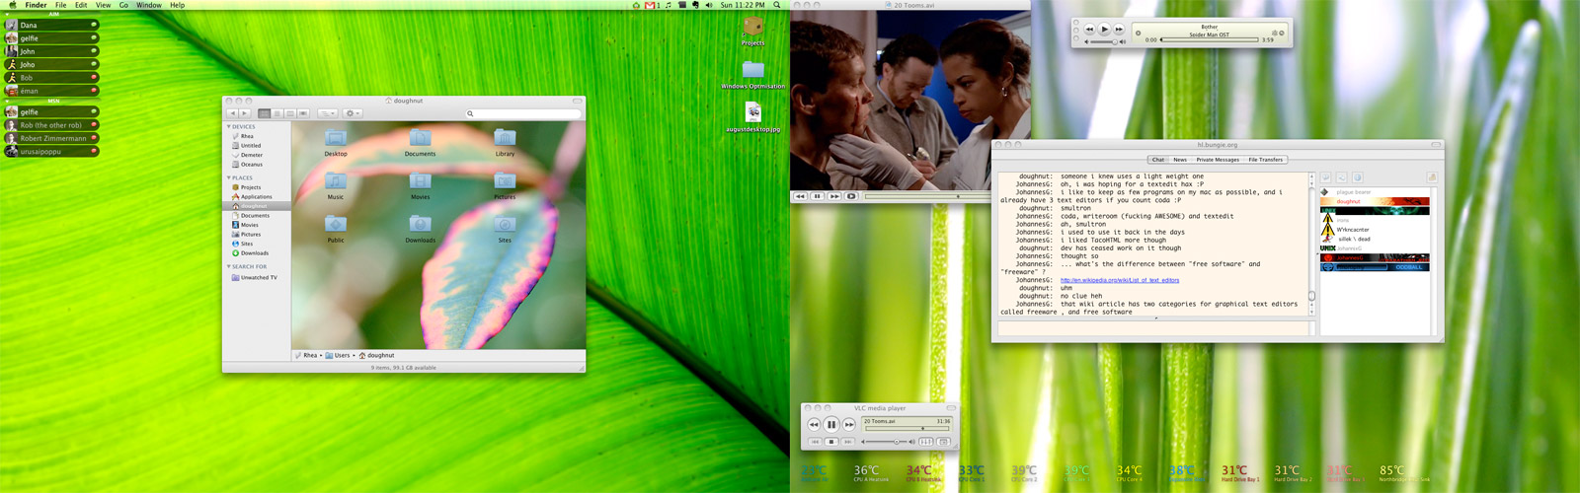Image resolution: width=1580 pixels, height=493 pixels.
Task: Switch Finder to icon view
Action: coord(265,113)
